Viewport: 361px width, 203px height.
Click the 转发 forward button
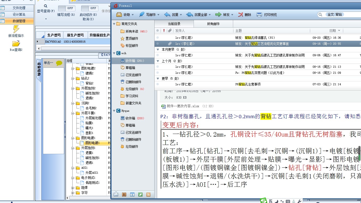(222, 15)
